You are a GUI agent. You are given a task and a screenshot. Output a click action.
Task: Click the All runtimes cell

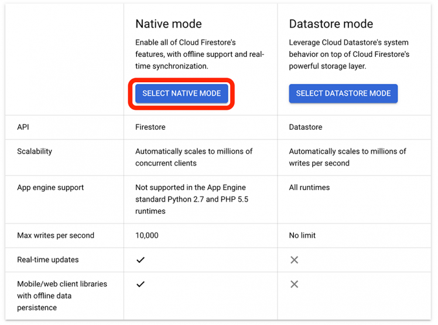coord(309,188)
